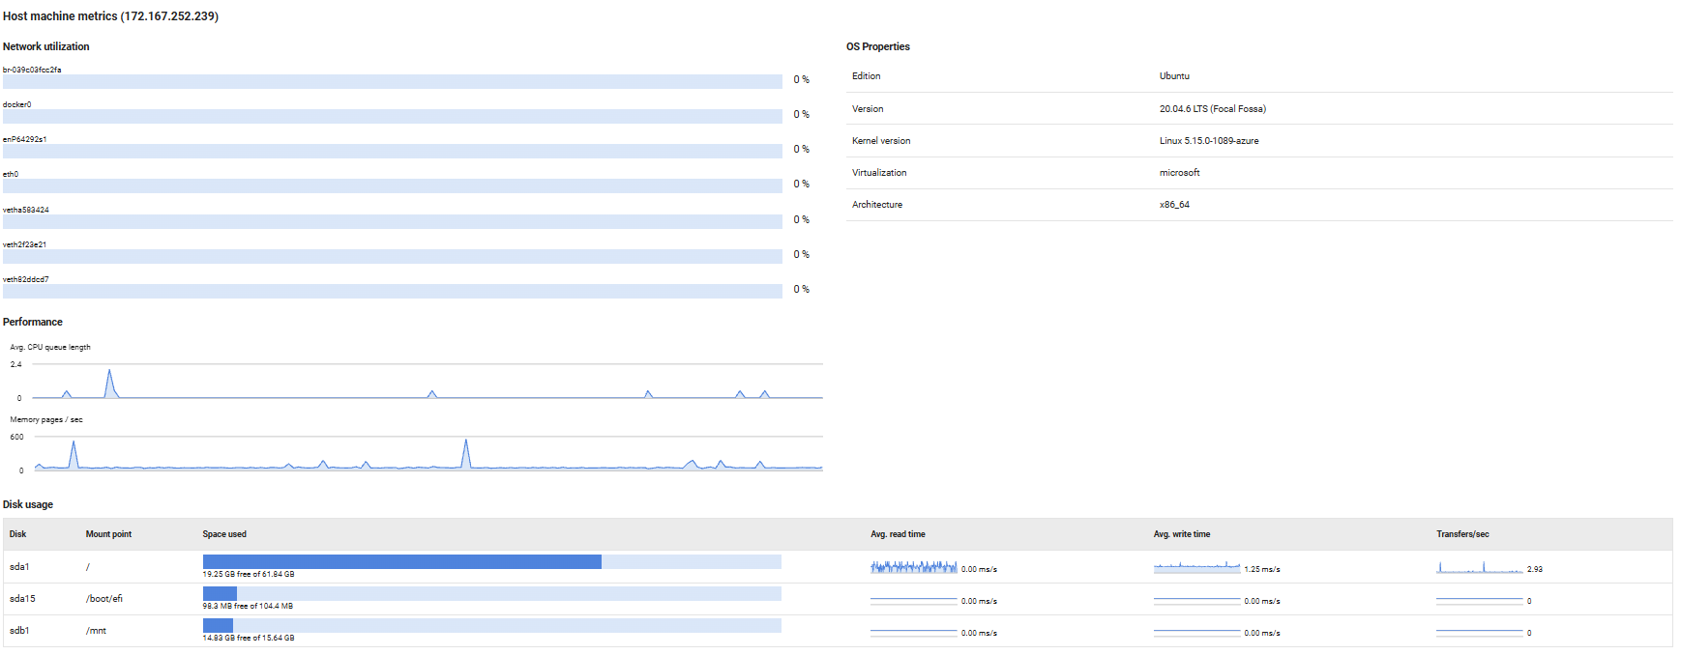1681x655 pixels.
Task: Click the eth0 network utilization bar
Action: [x=392, y=185]
